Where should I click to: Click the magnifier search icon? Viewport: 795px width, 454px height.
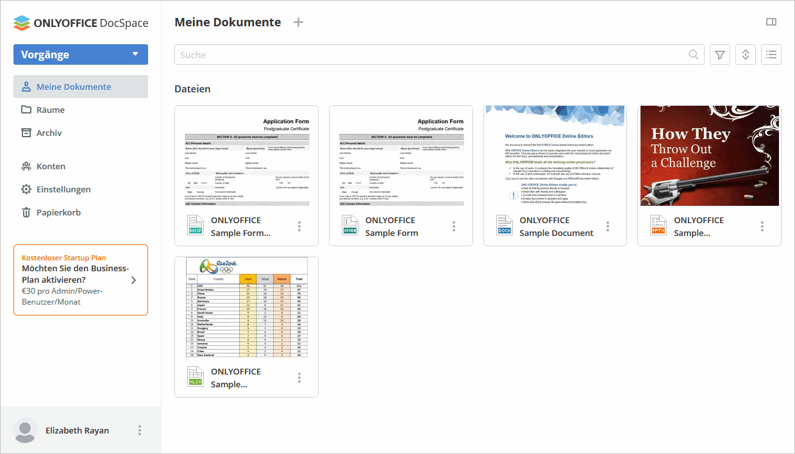pyautogui.click(x=694, y=55)
